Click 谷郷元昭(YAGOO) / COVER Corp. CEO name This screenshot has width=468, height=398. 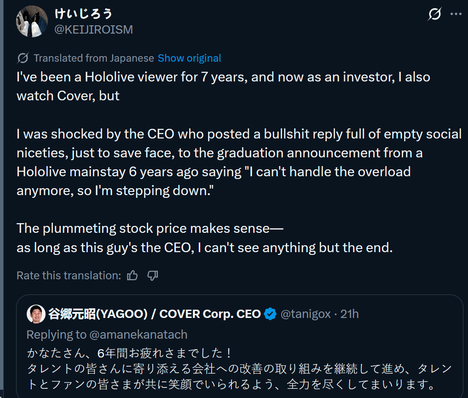(155, 314)
